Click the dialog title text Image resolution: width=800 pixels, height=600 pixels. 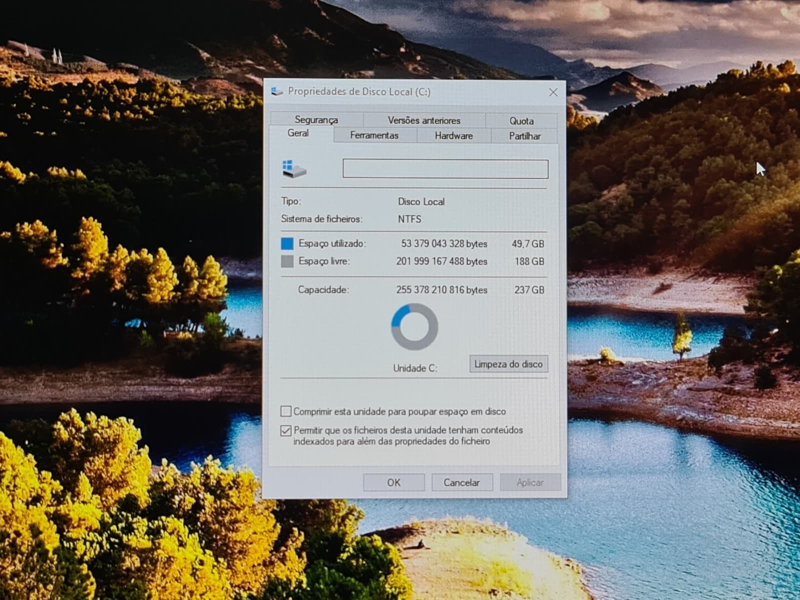point(359,91)
